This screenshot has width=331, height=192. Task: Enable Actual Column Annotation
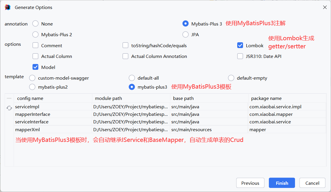(125, 56)
